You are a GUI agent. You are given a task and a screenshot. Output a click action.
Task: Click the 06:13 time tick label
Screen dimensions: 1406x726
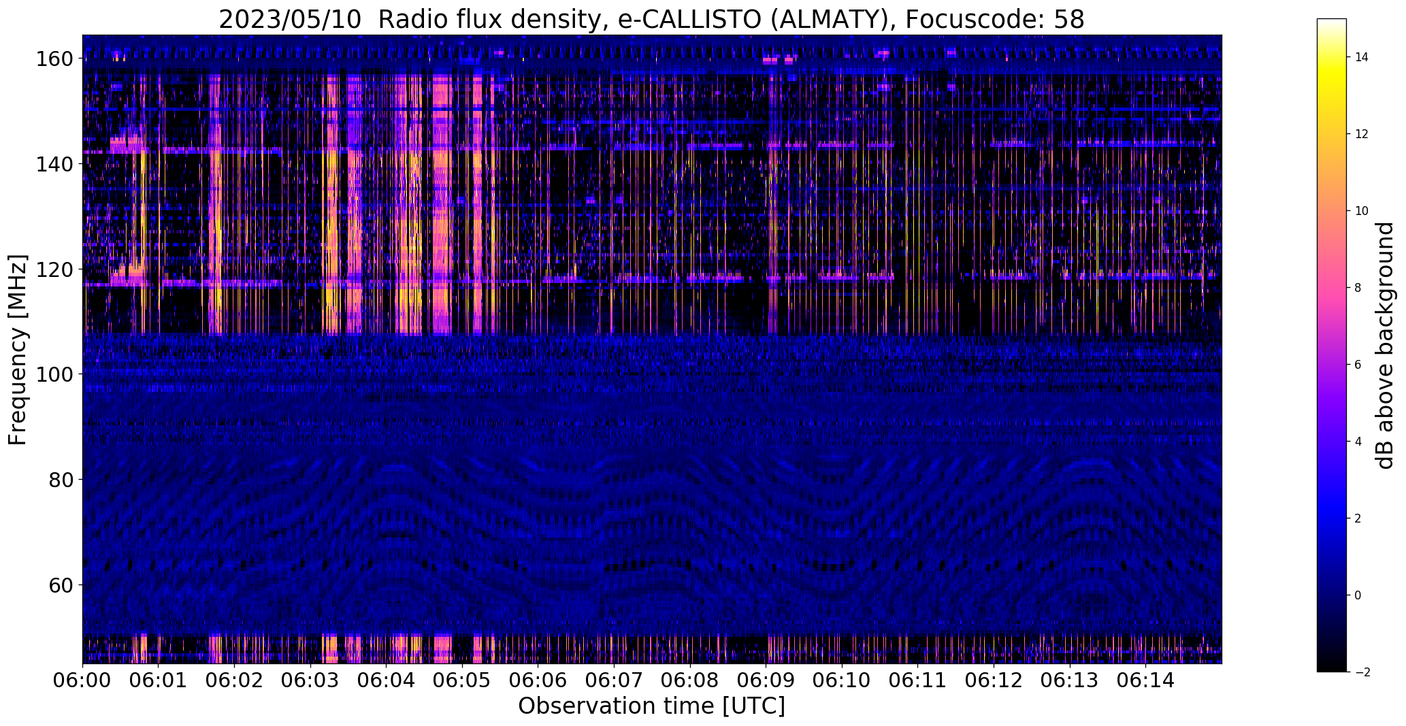click(1070, 680)
